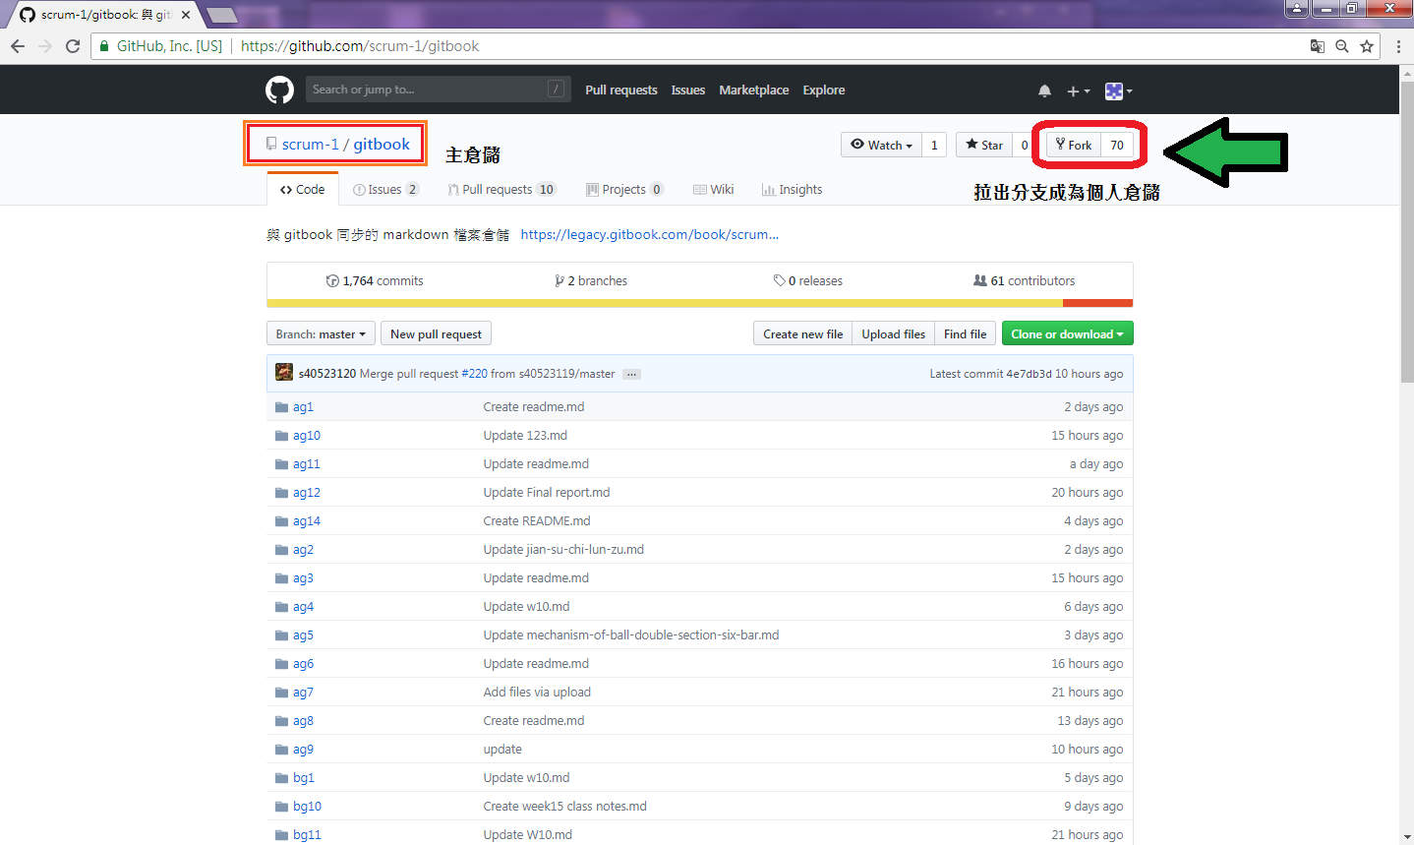
Task: Open Watch subscription dropdown
Action: pos(882,145)
